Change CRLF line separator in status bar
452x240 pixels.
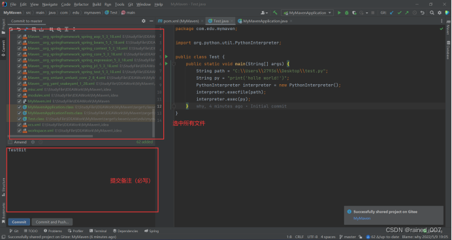(299, 237)
